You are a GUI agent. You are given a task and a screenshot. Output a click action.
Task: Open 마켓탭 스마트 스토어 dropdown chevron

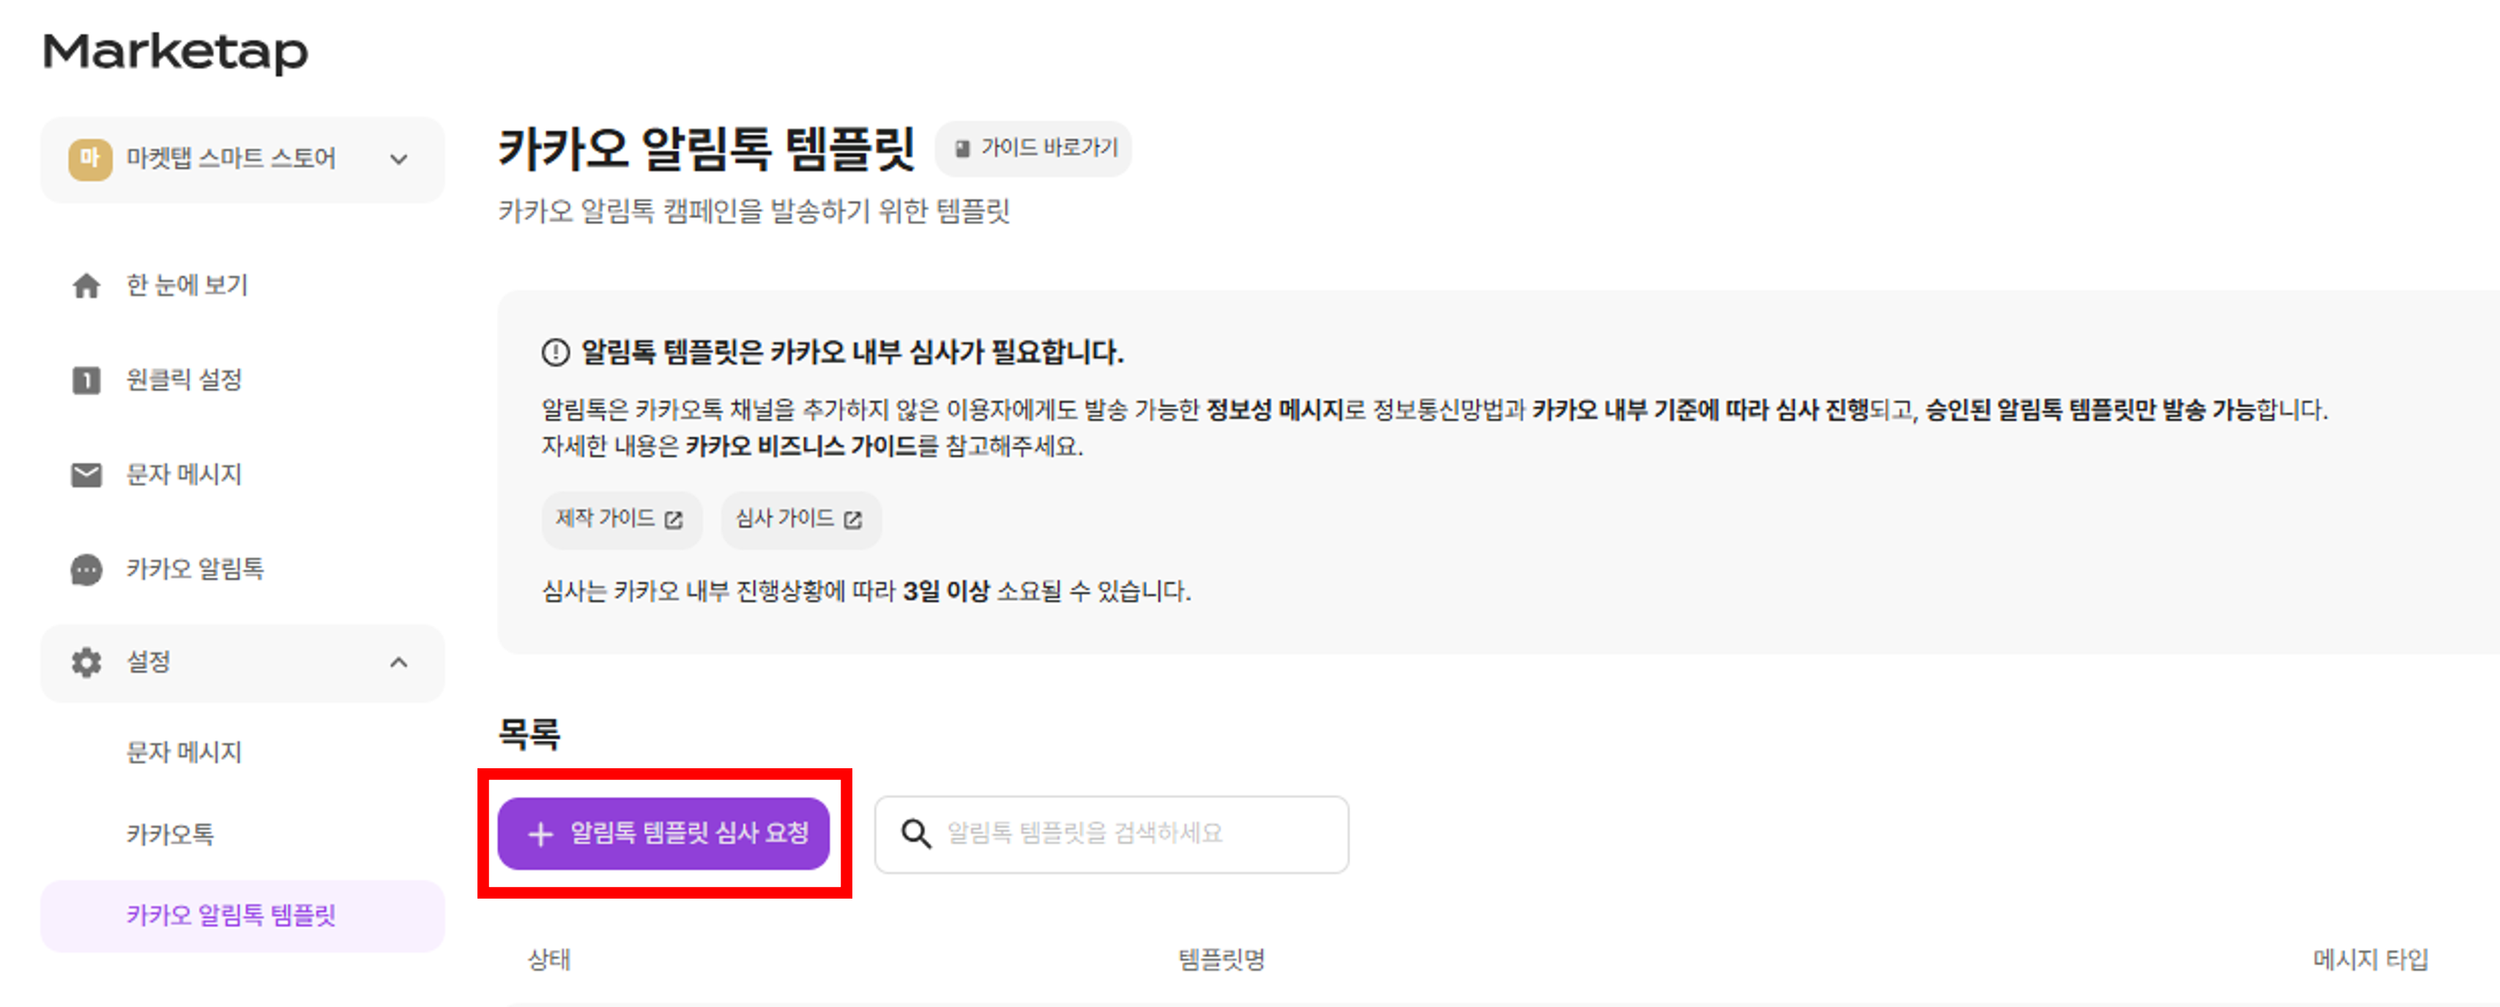tap(399, 159)
